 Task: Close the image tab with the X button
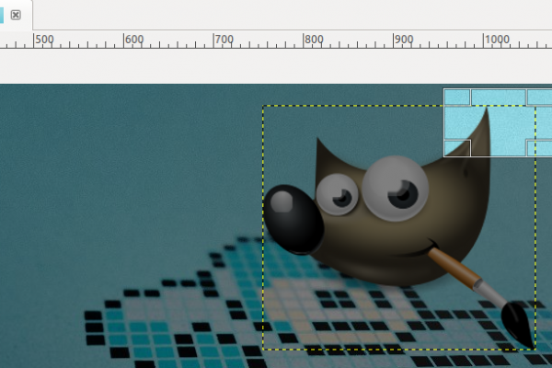[x=16, y=15]
